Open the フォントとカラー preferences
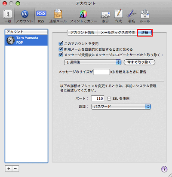The image size is (172, 177). pyautogui.click(x=83, y=16)
